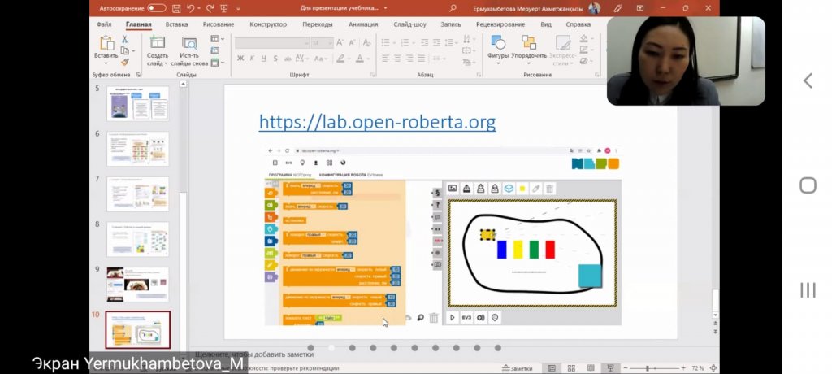The image size is (832, 374).
Task: Click Исп-ть слайды снова button
Action: tap(189, 51)
